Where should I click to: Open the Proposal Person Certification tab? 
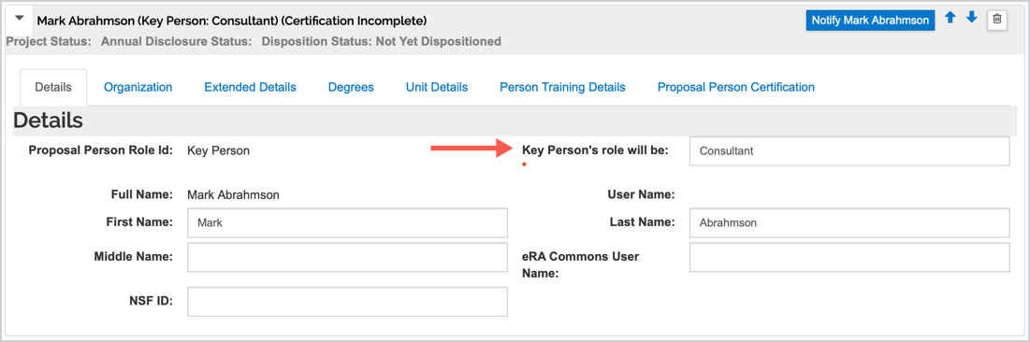click(x=735, y=87)
